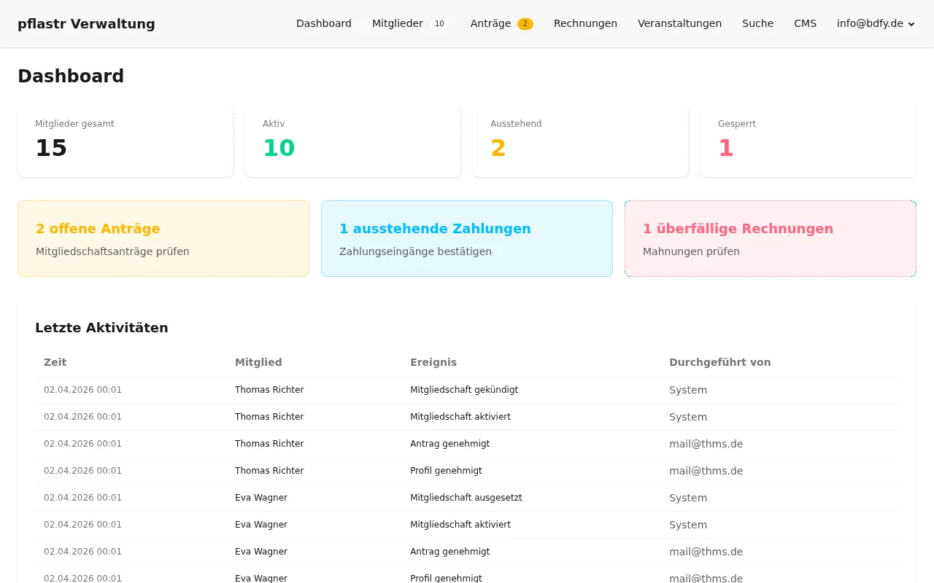Open the '2 offene Anträge' alert card
The image size is (934, 583).
tap(163, 238)
